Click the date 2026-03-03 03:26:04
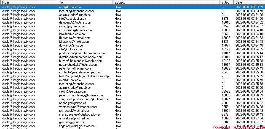The height and width of the screenshot is (129, 265). [249, 91]
